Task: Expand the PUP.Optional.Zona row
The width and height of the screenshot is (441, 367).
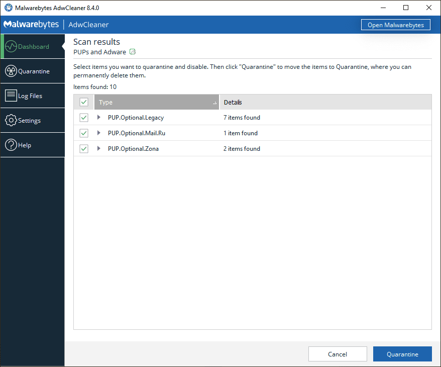Action: (99, 149)
